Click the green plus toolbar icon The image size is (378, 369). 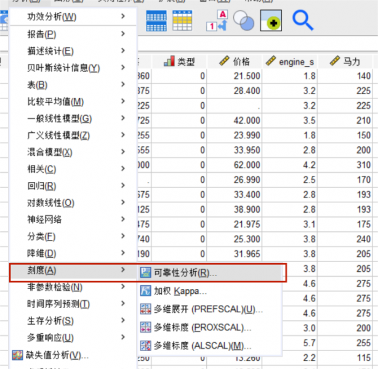(x=271, y=21)
